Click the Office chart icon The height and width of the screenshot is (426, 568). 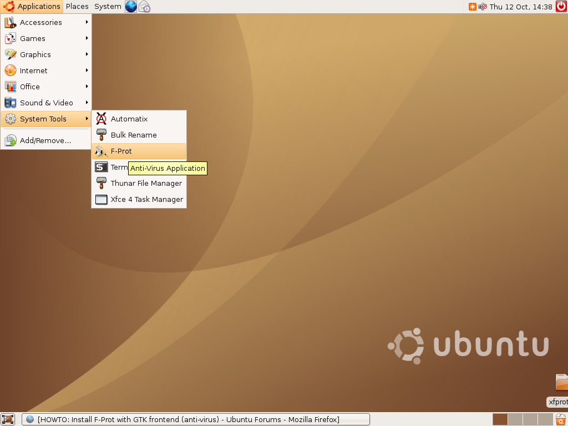[x=11, y=87]
